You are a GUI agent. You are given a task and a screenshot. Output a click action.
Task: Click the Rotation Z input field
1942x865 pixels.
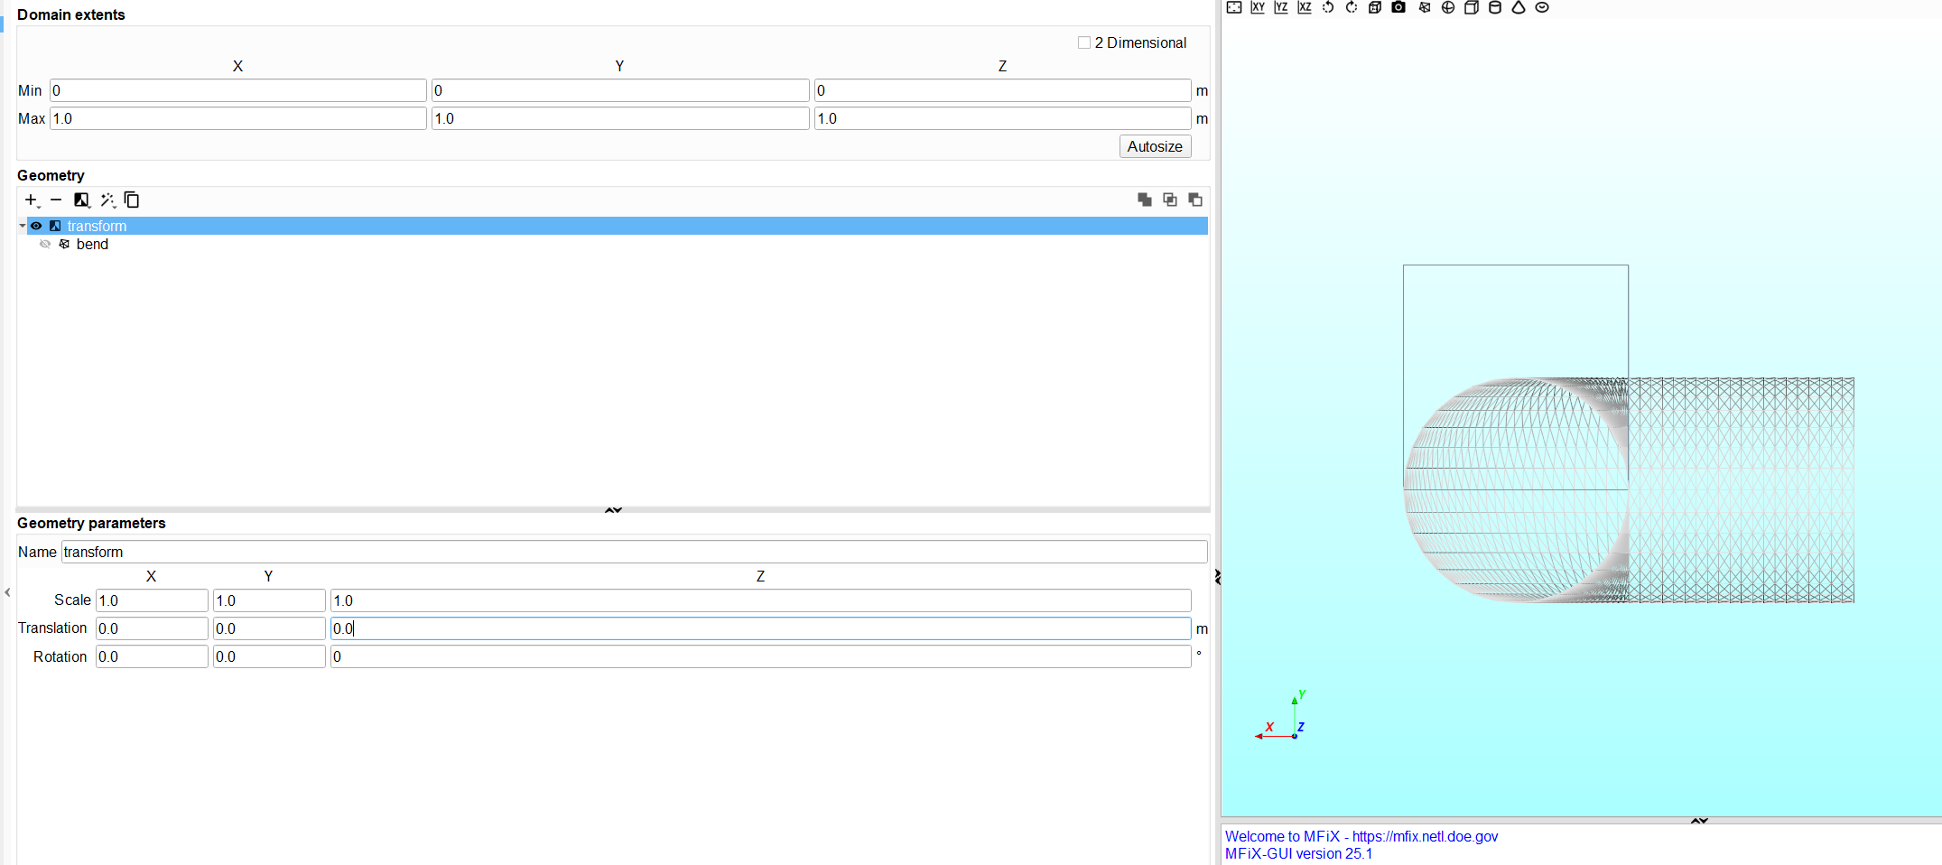pos(759,656)
